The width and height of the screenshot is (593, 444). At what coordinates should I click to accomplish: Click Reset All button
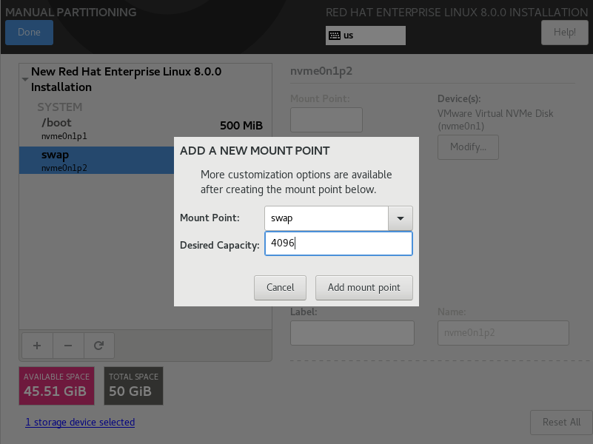click(x=561, y=422)
